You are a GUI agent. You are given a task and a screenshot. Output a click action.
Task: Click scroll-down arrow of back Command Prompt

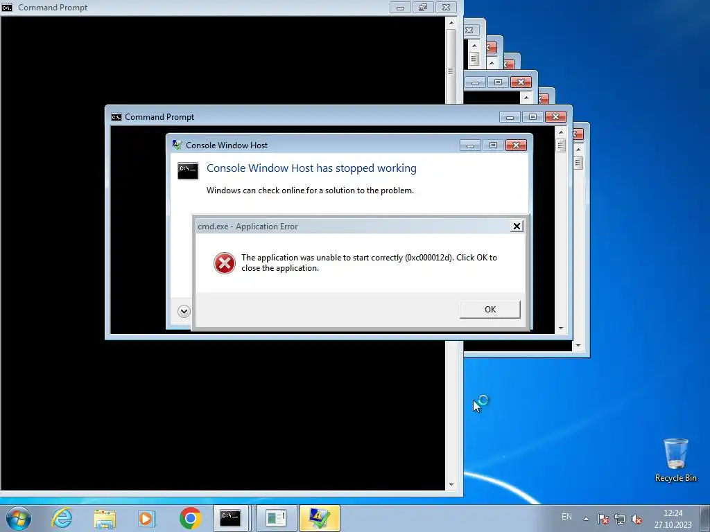tap(451, 484)
